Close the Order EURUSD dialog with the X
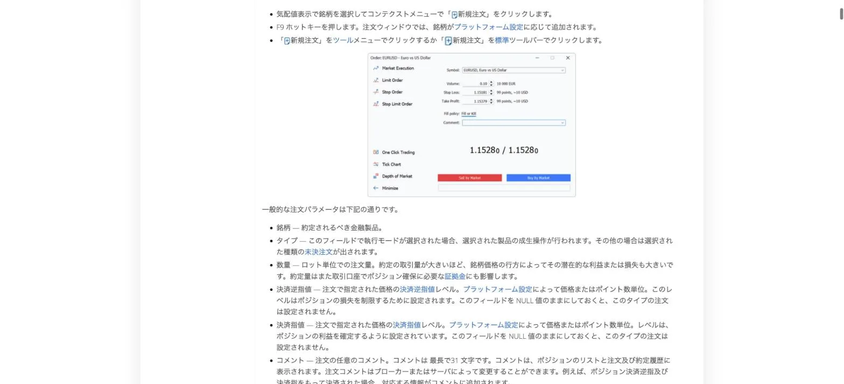Viewport: 844px width, 384px height. click(x=567, y=58)
